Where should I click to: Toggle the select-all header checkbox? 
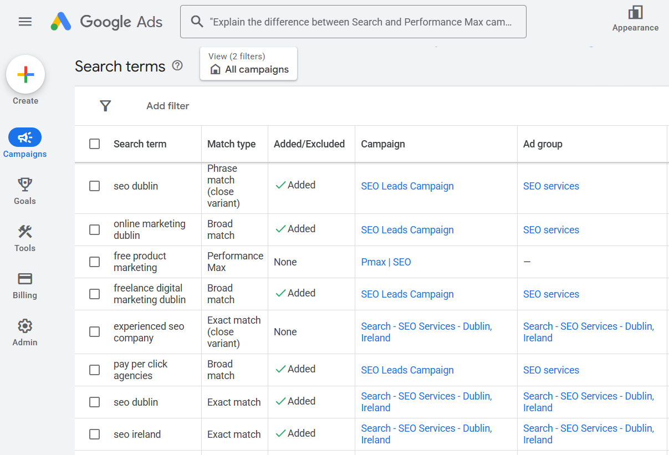coord(95,144)
